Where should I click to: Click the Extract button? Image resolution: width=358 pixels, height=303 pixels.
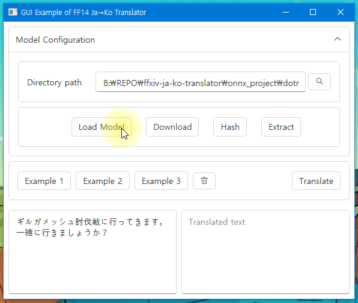(x=281, y=127)
